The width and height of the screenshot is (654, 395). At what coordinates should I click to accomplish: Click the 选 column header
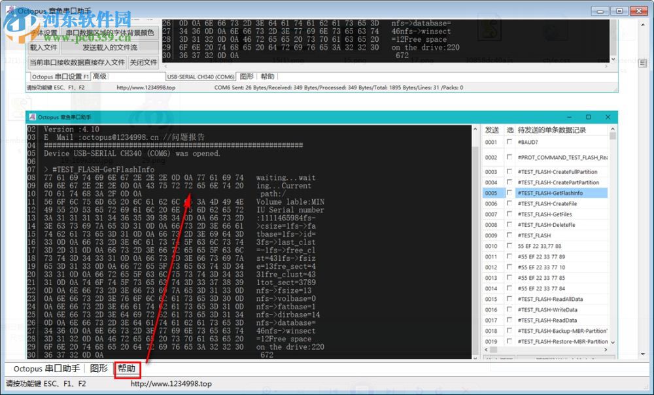510,130
